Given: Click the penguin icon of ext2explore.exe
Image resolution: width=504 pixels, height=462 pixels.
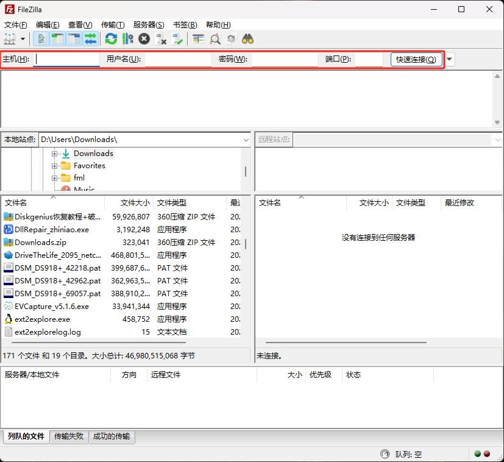Looking at the screenshot, I should 9,319.
